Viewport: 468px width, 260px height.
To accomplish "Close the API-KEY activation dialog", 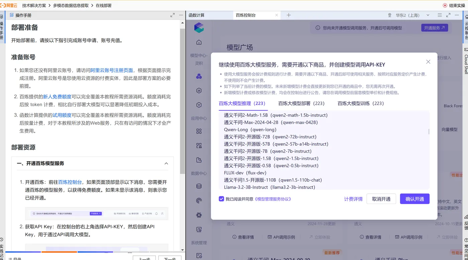I will [x=428, y=62].
